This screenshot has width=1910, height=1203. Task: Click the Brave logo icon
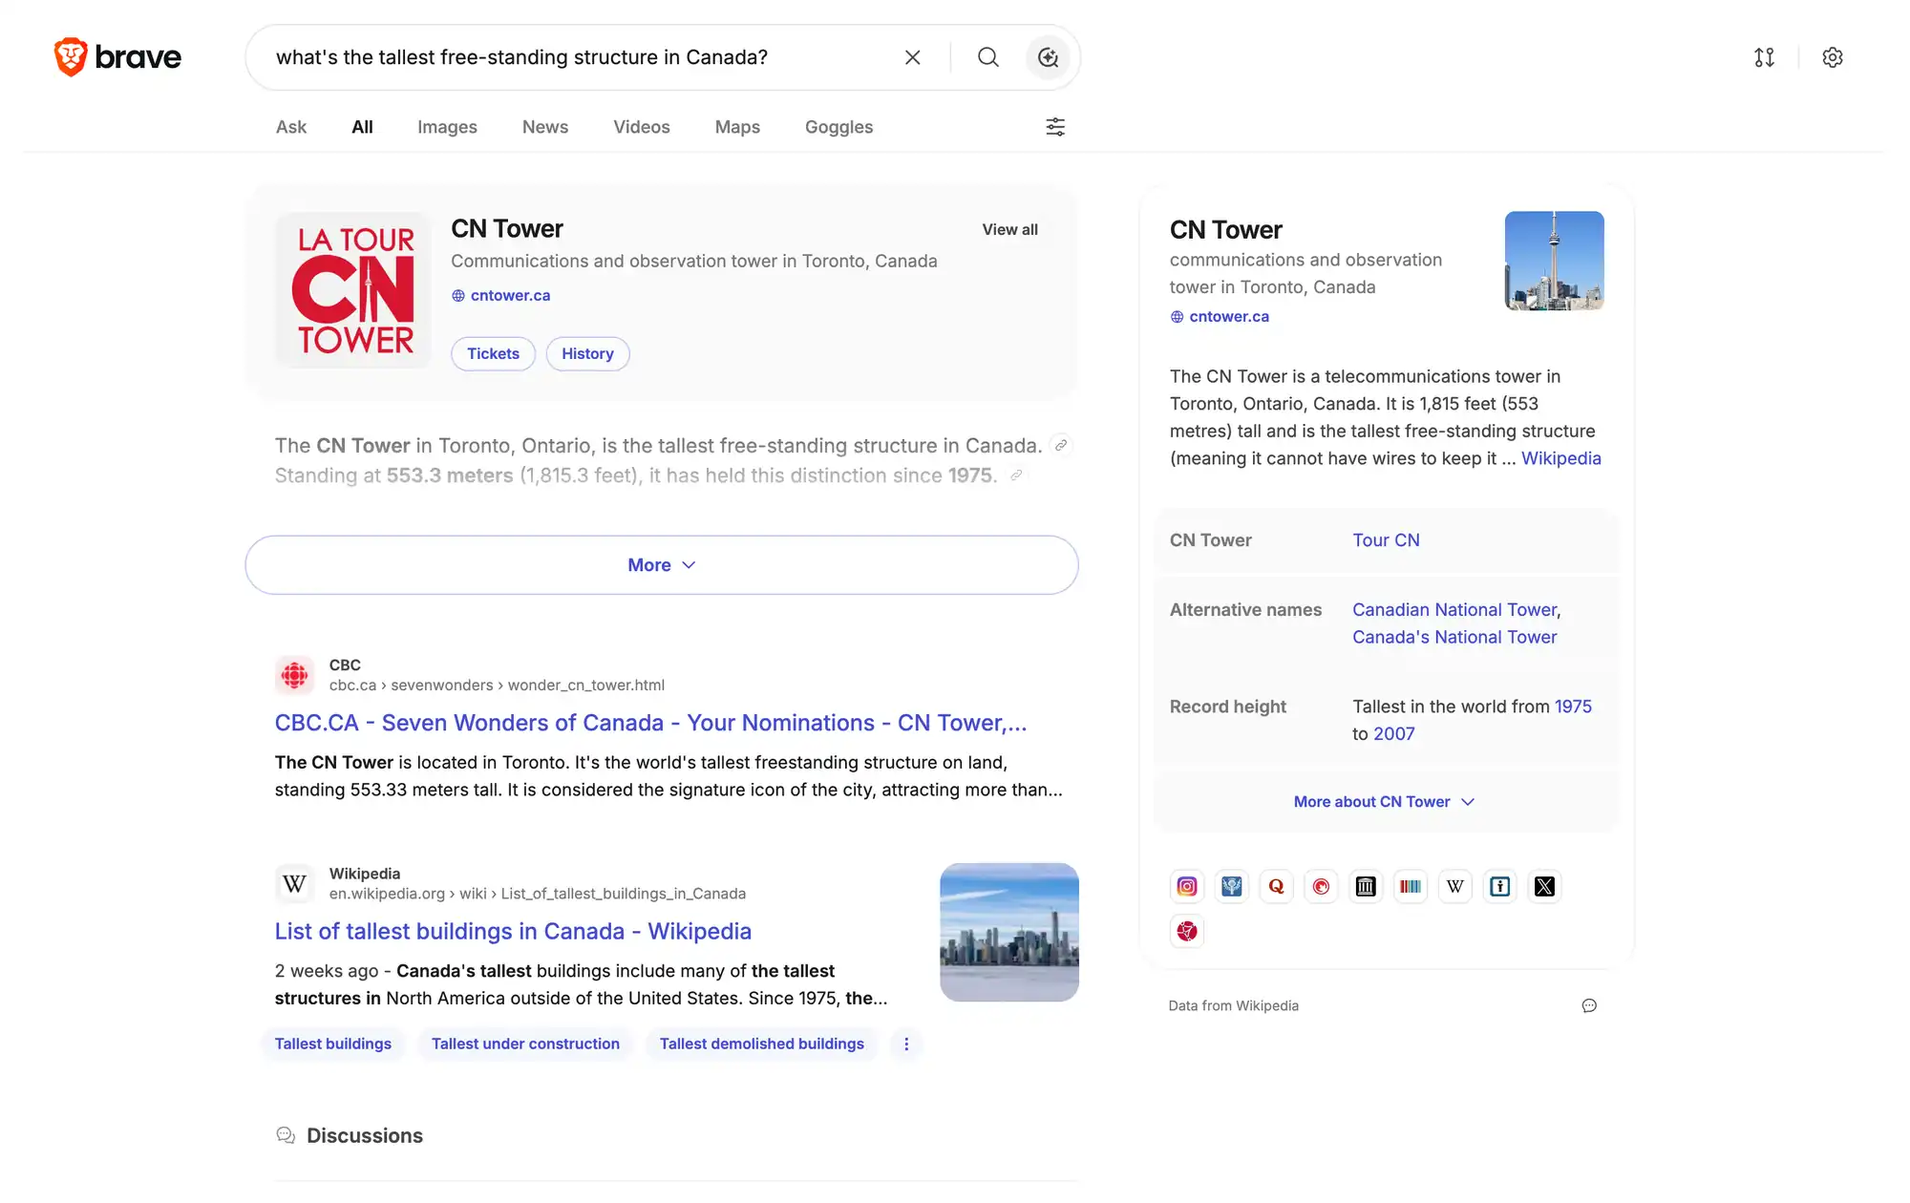click(x=71, y=57)
